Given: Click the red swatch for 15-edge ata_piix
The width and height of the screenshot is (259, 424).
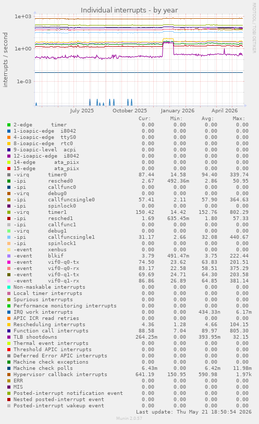Looking at the screenshot, I should (x=9, y=169).
